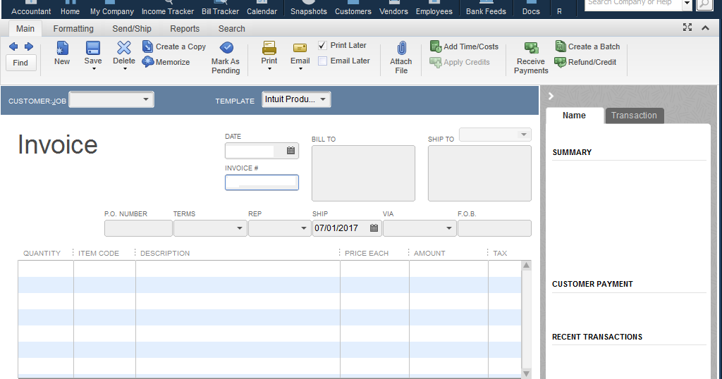Open Income Tracker from top bar
722x379 pixels.
[168, 8]
